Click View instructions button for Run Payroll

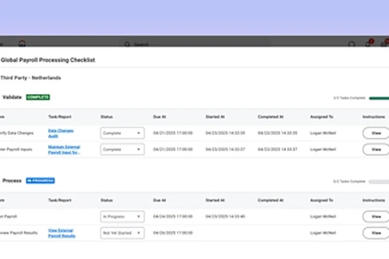[x=376, y=217]
